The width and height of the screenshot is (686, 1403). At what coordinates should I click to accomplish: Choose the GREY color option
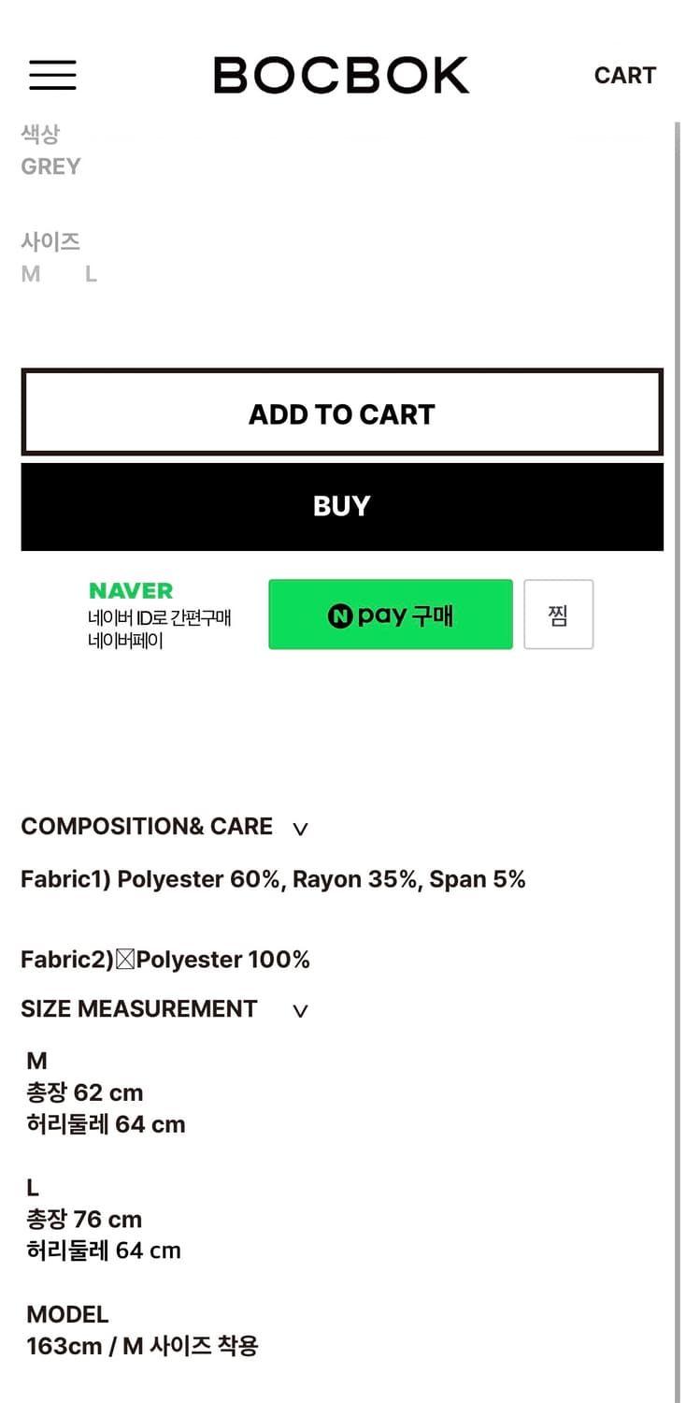click(x=50, y=166)
